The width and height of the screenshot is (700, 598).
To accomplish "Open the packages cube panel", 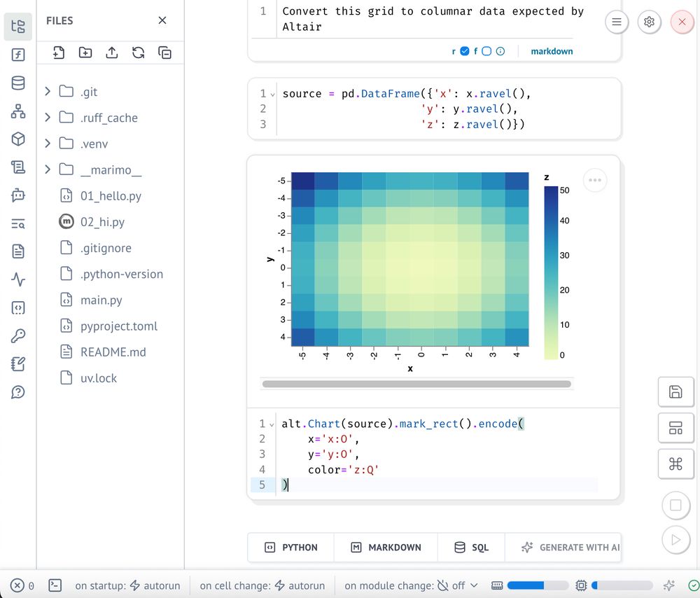I will point(18,139).
